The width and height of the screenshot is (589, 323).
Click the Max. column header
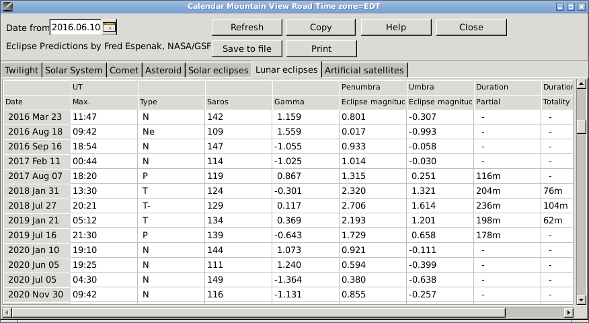pos(104,102)
